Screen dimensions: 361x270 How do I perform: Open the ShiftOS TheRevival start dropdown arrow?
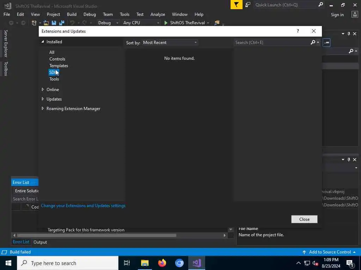pyautogui.click(x=208, y=23)
